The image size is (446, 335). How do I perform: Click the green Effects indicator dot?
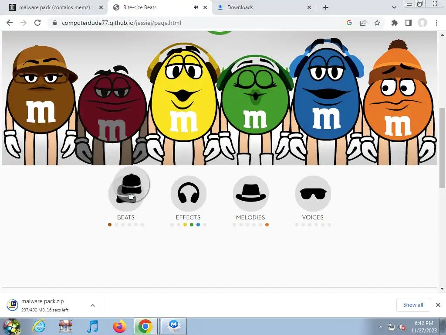[x=192, y=225]
